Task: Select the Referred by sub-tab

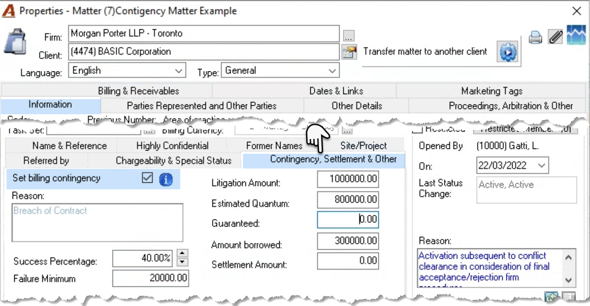Action: 46,160
